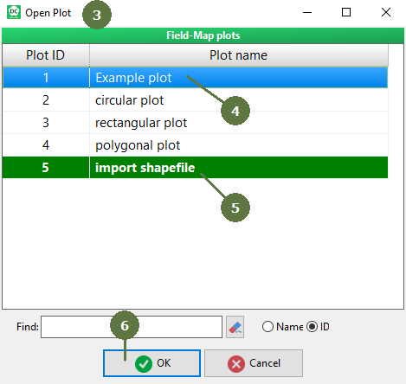Choose the rectangular plot entry

195,123
